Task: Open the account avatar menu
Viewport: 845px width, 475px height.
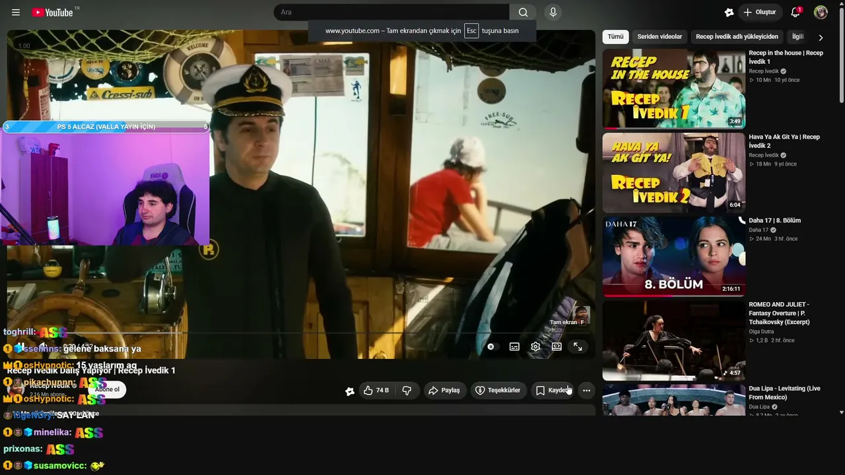Action: [821, 13]
